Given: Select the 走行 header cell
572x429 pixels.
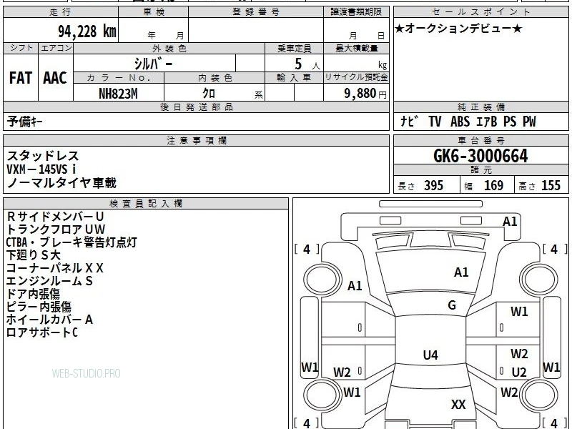Looking at the screenshot, I should coord(61,12).
